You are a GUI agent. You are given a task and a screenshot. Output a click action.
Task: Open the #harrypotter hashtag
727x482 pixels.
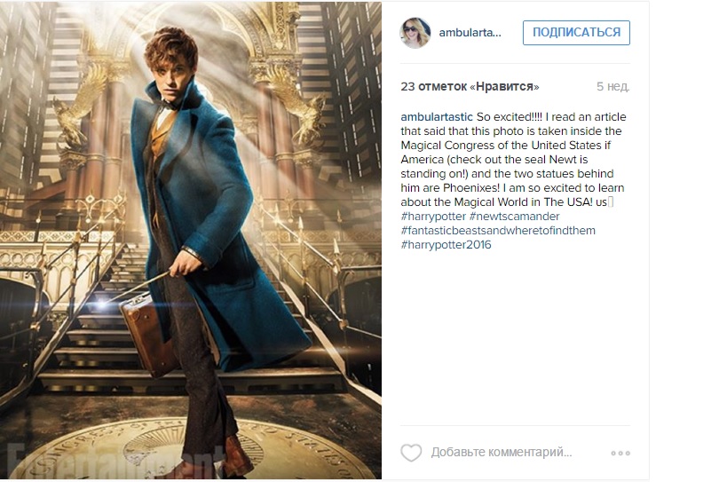(x=433, y=217)
